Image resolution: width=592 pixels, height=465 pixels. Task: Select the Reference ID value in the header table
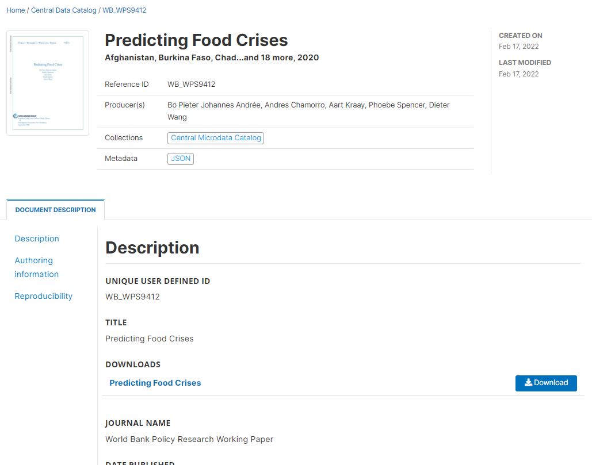click(x=191, y=84)
